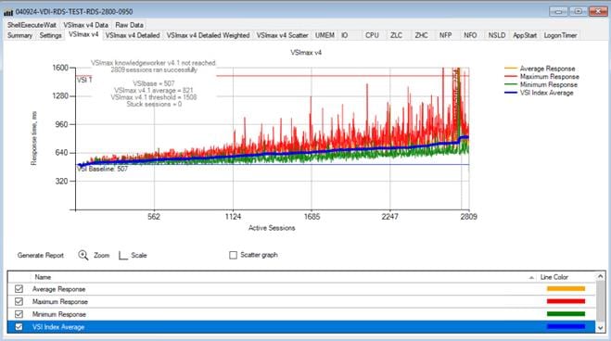
Task: Click the Zoom label
Action: [101, 256]
